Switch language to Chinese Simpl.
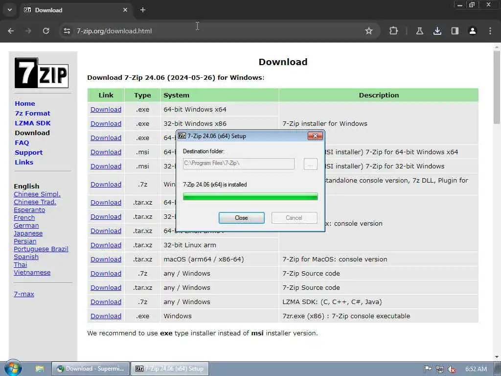Screen dimensions: 501x376 tap(37, 194)
